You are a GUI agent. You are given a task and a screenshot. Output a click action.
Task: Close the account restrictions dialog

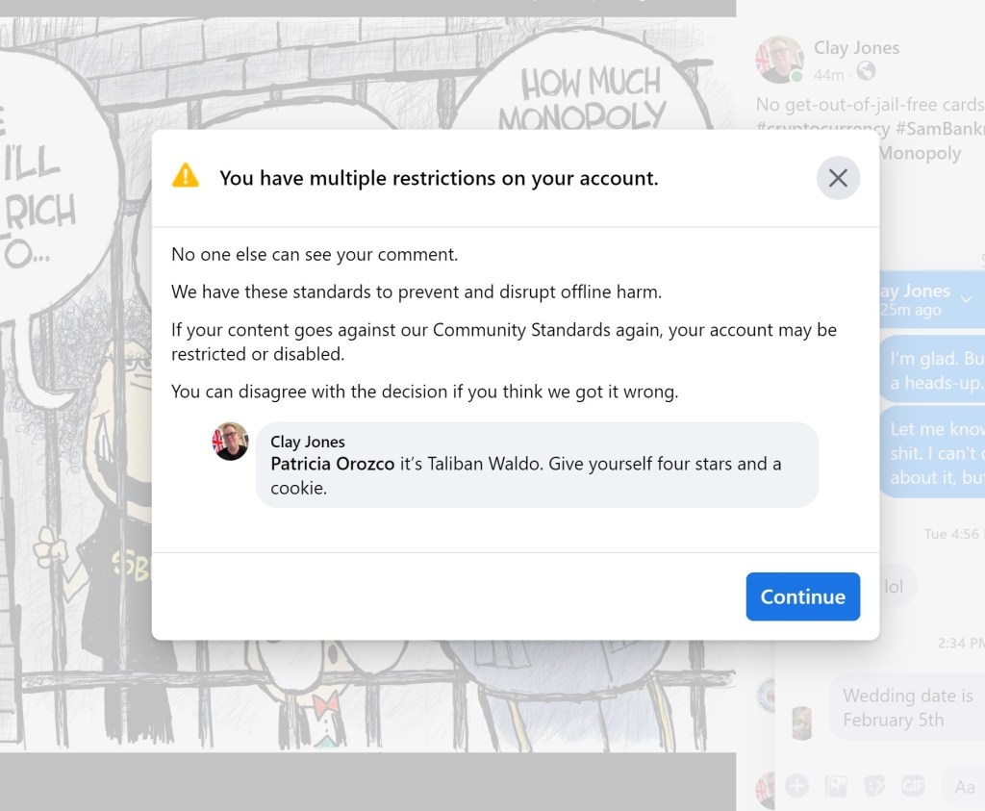click(838, 178)
